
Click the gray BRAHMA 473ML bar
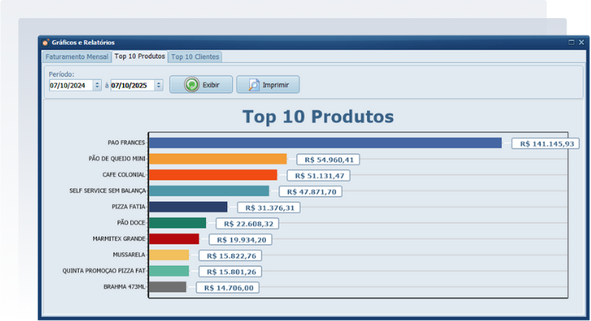(x=167, y=287)
